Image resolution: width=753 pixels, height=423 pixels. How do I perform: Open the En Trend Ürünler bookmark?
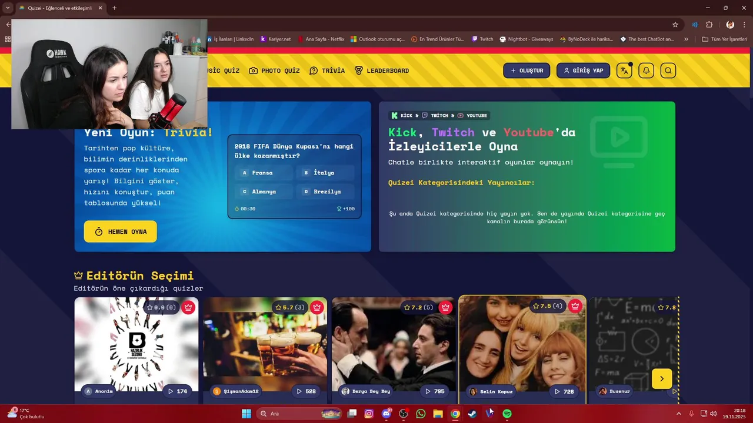438,39
